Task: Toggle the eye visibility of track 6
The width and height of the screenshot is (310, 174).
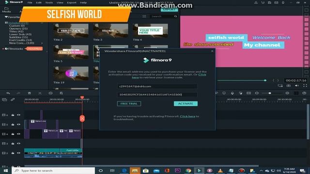Action: [x=18, y=115]
